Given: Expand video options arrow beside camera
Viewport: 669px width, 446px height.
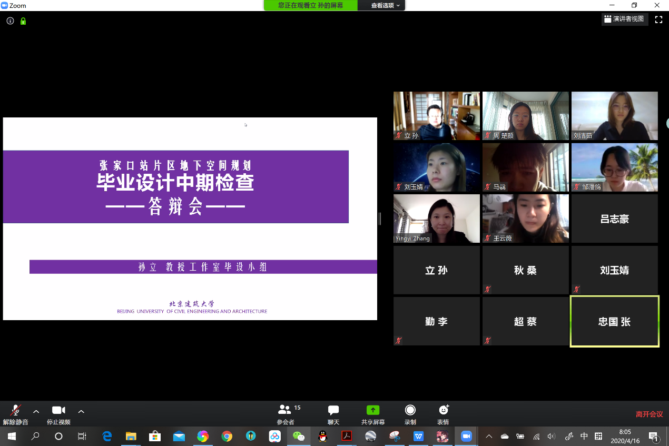Looking at the screenshot, I should pos(81,411).
